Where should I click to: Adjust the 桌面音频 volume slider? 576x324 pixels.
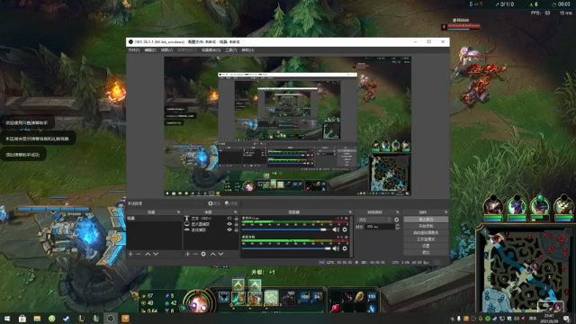(x=286, y=248)
